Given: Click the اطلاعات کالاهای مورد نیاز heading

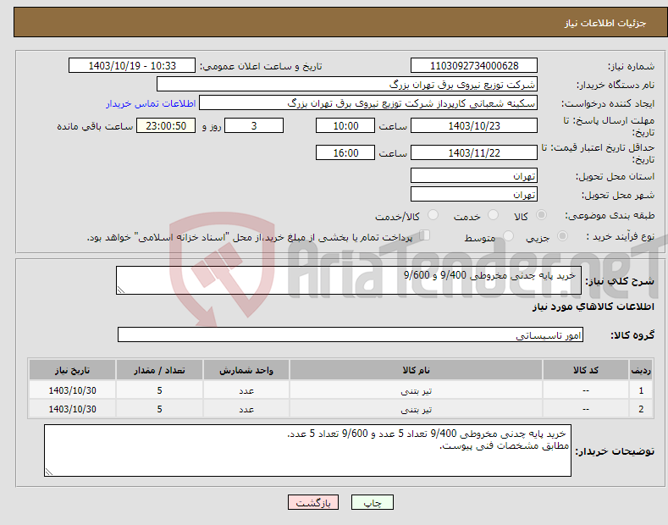Looking at the screenshot, I should (x=593, y=307).
